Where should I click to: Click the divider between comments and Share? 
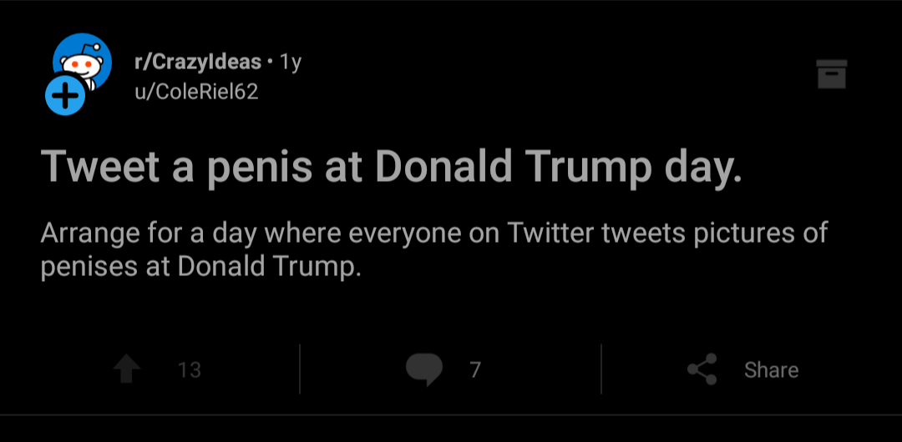[x=601, y=369]
